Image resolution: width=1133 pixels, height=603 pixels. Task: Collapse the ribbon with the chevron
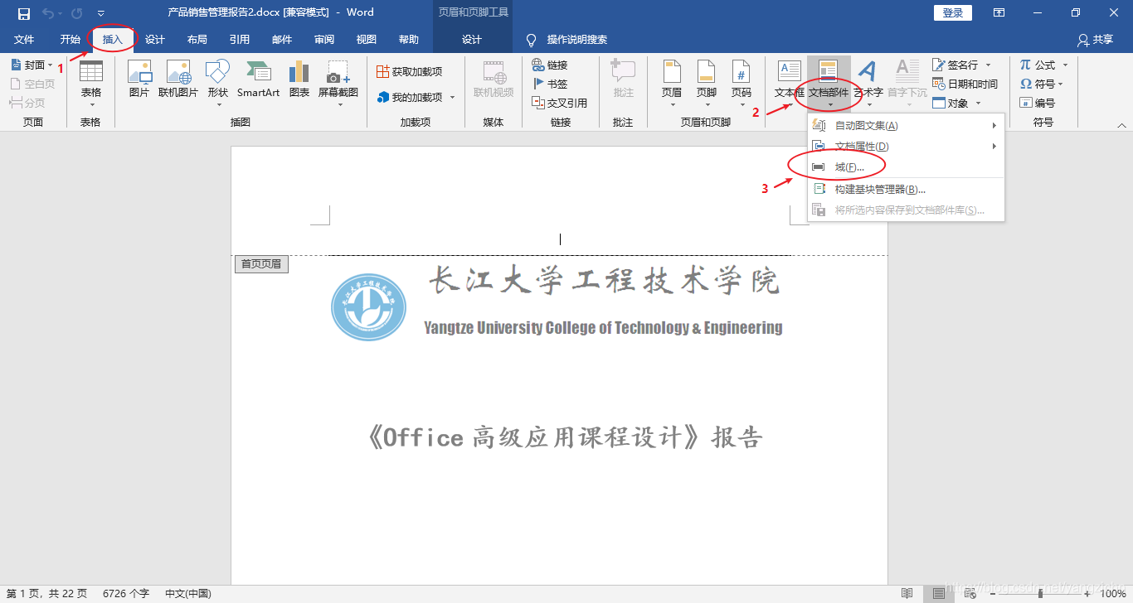[x=1121, y=125]
